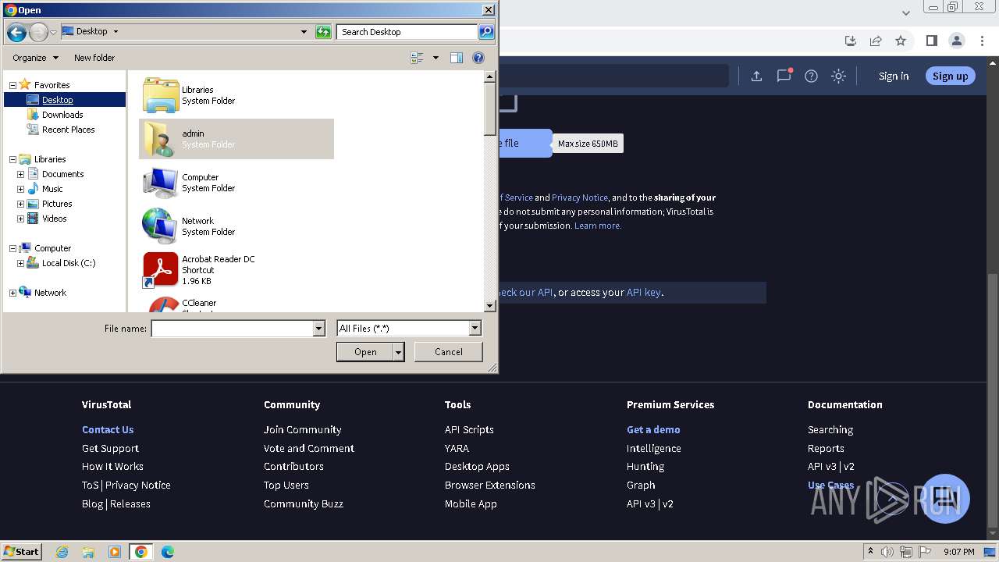Viewport: 999px width, 562px height.
Task: Select the admin system folder item
Action: click(x=236, y=139)
